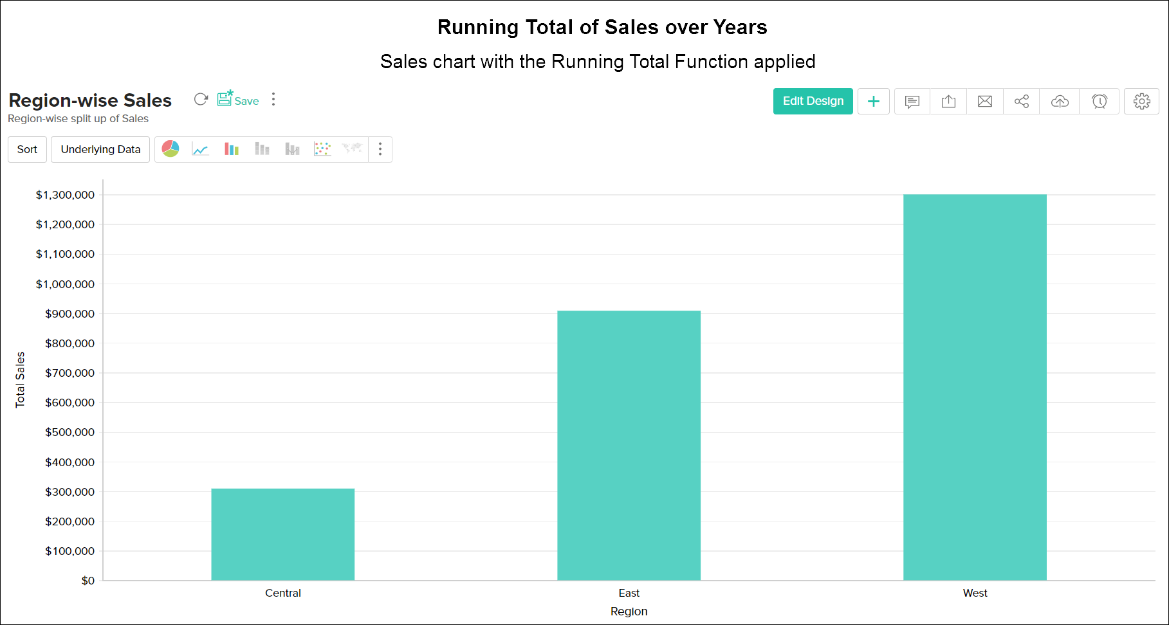Click the share icon
Viewport: 1169px width, 625px height.
[1021, 102]
